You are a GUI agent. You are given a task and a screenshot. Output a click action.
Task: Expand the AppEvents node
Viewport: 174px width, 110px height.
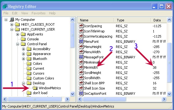17,34
